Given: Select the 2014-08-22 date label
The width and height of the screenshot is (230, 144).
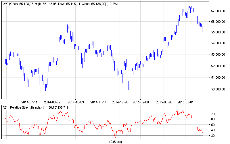Looking at the screenshot, I should 52,102.
